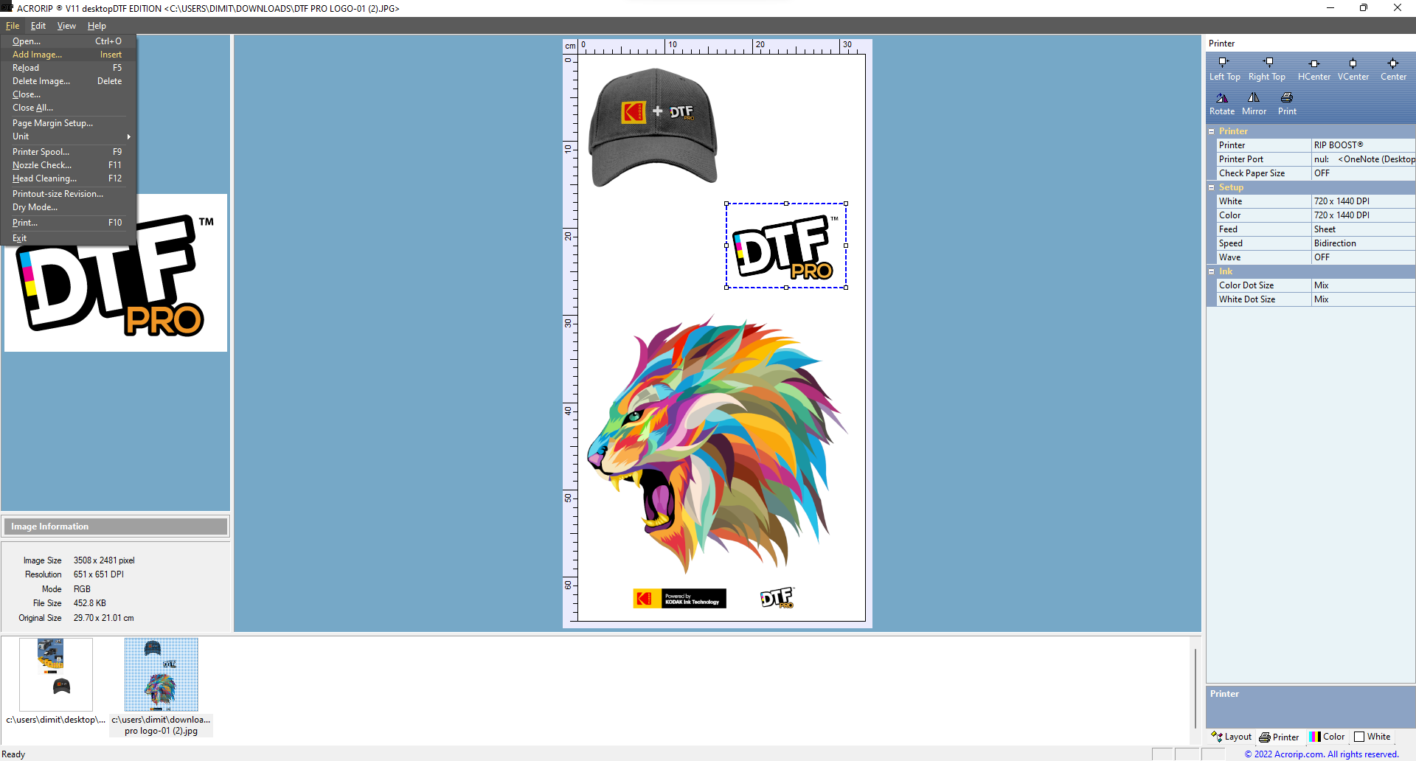The width and height of the screenshot is (1416, 761).
Task: Open the lion artwork thumbnail at the bottom
Action: click(162, 673)
